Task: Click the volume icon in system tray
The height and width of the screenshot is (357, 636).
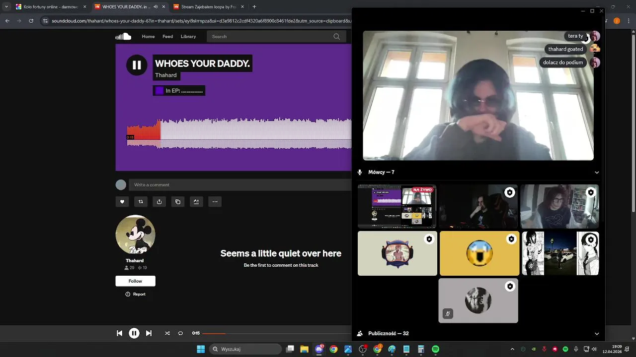Action: [594, 349]
